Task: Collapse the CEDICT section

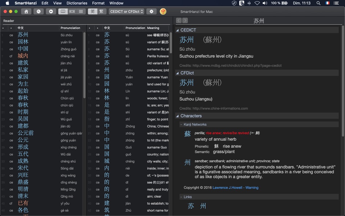Action: pos(177,30)
